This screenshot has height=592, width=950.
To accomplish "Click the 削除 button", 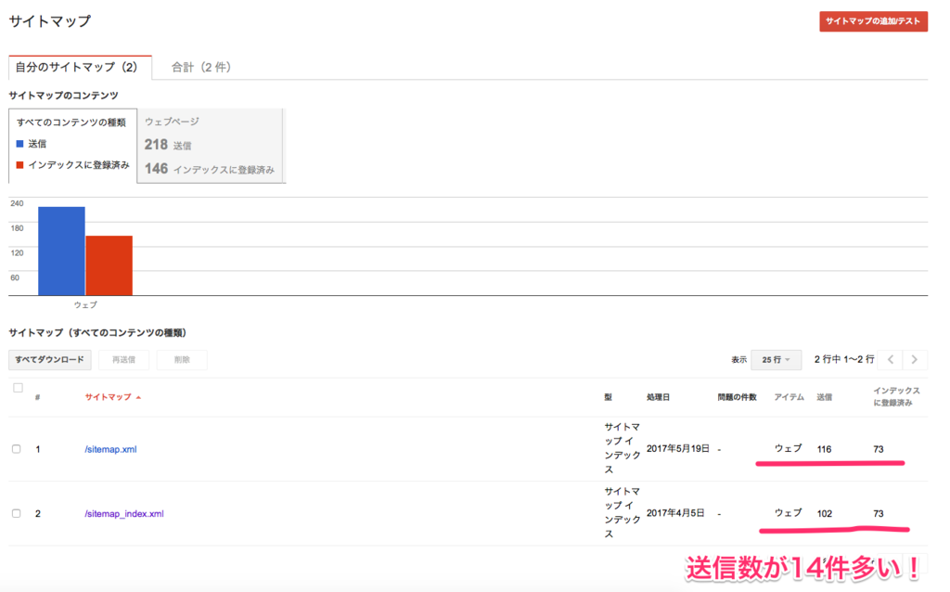I will coord(182,359).
